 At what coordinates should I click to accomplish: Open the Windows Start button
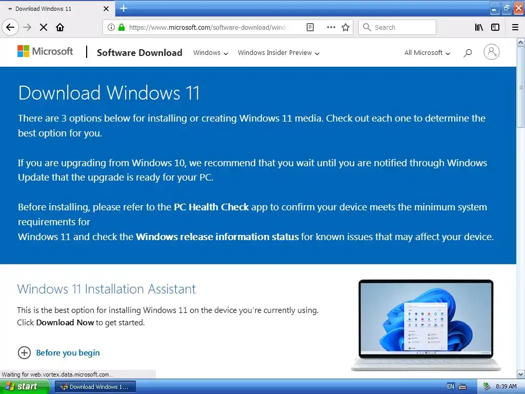click(25, 387)
